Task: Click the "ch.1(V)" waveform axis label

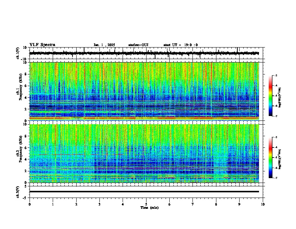Action: (x=18, y=53)
